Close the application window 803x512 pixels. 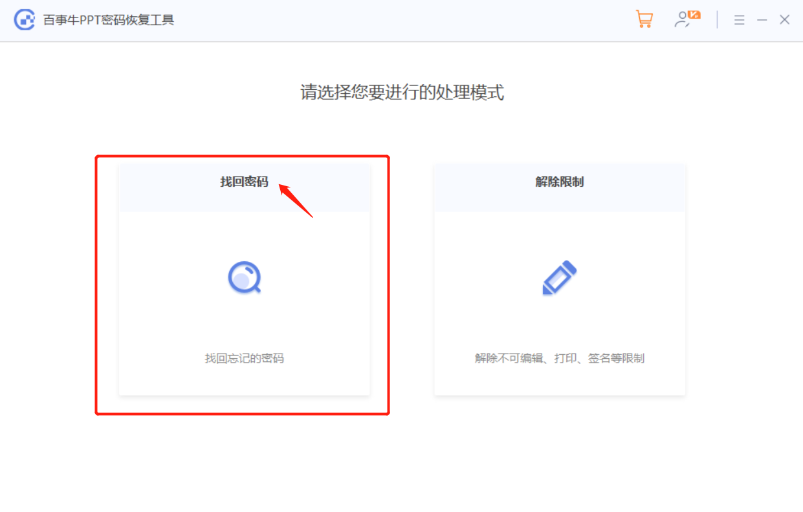click(785, 20)
